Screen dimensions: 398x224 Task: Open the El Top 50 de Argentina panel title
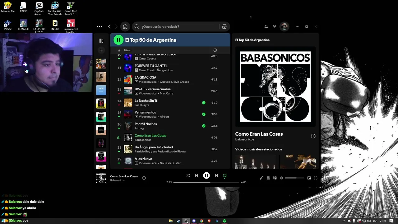pos(252,40)
